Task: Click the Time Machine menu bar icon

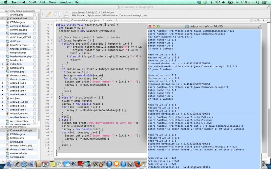Action: tap(205, 2)
